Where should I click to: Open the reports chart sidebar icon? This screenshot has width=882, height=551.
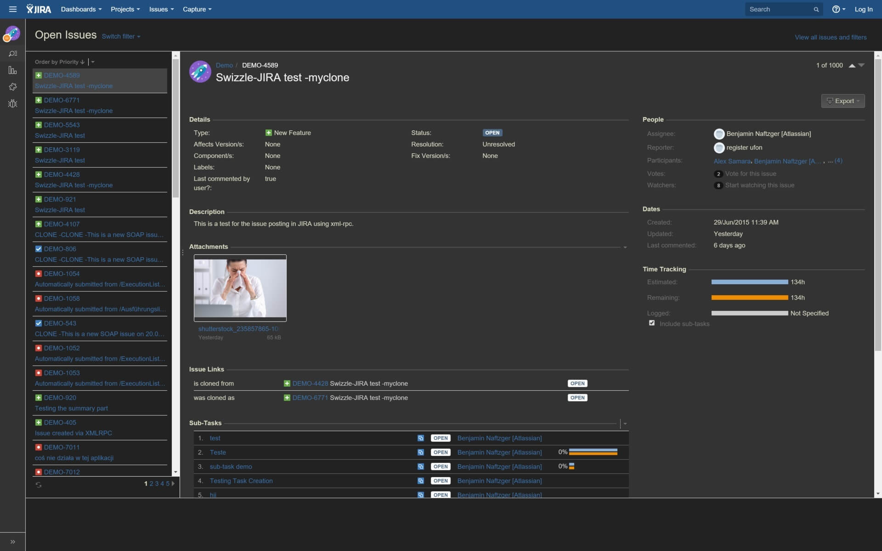[13, 70]
